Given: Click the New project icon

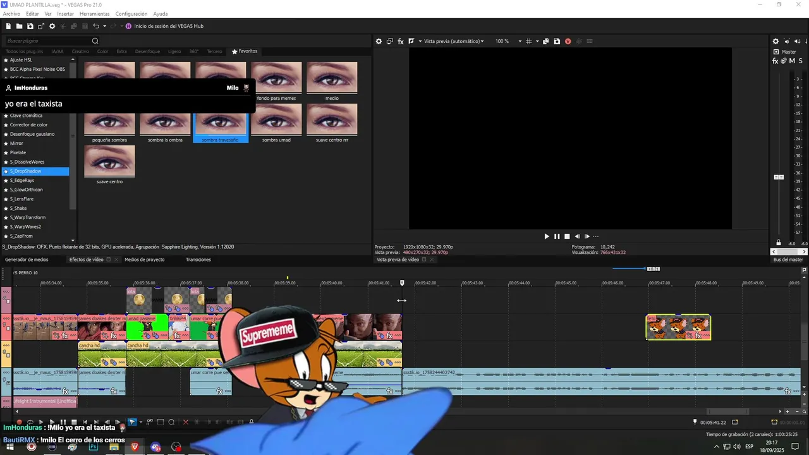Looking at the screenshot, I should [9, 26].
